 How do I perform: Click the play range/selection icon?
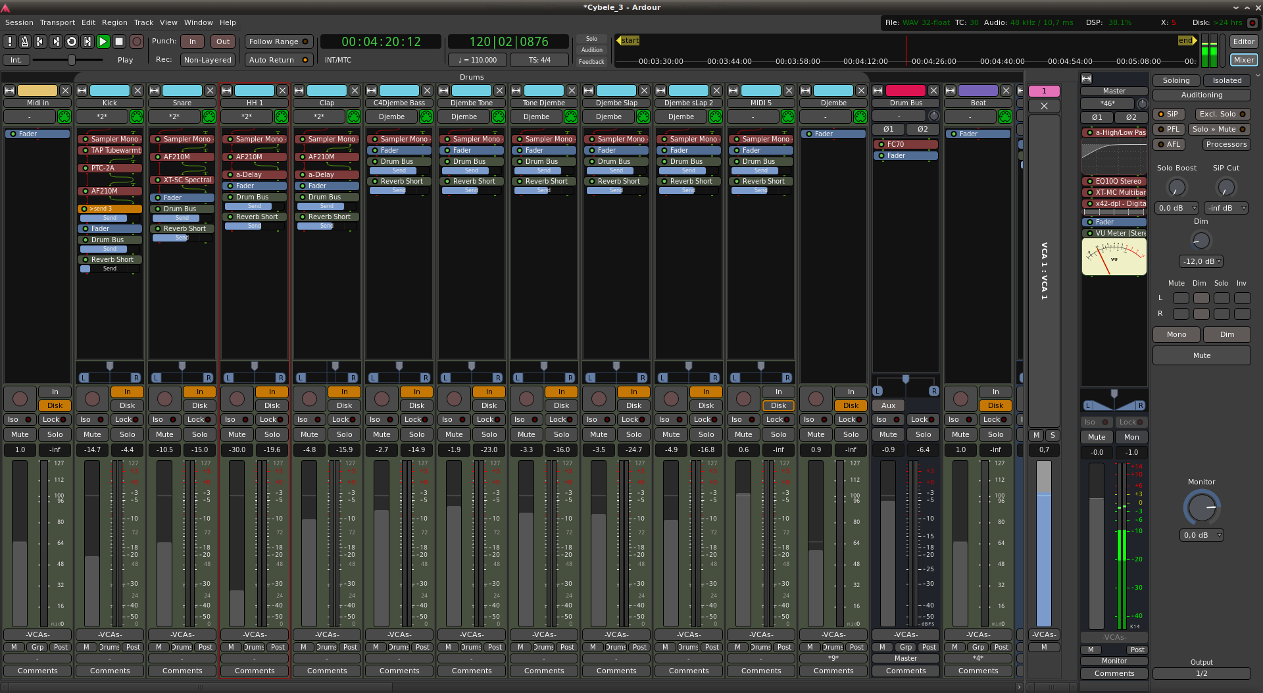pyautogui.click(x=87, y=41)
